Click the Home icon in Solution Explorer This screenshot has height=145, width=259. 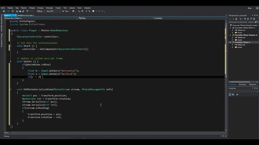pyautogui.click(x=236, y=19)
